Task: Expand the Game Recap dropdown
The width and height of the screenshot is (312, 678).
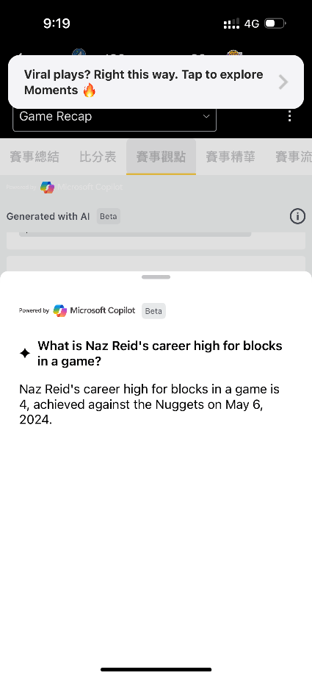Action: coord(115,117)
